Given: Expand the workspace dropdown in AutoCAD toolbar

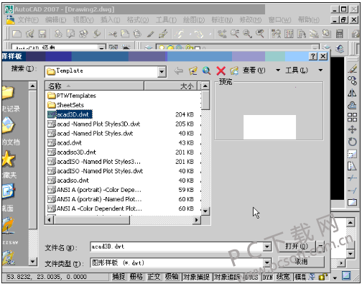Looking at the screenshot, I should click(102, 47).
